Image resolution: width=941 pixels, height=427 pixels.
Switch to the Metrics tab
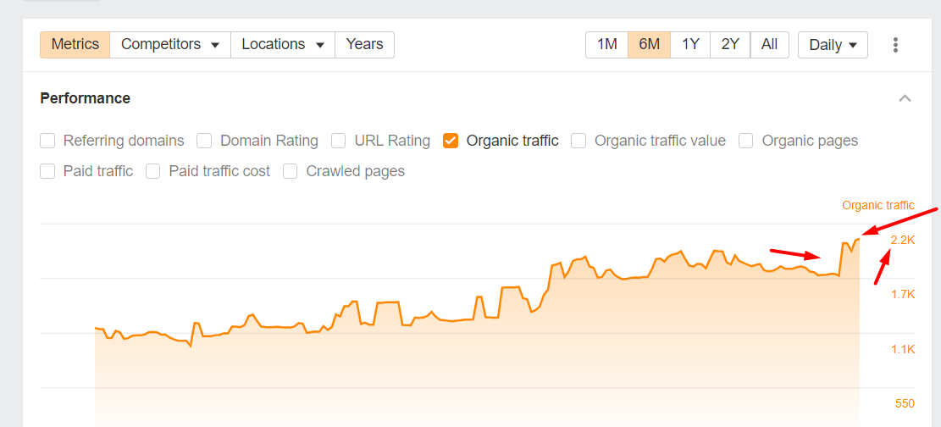pos(75,45)
